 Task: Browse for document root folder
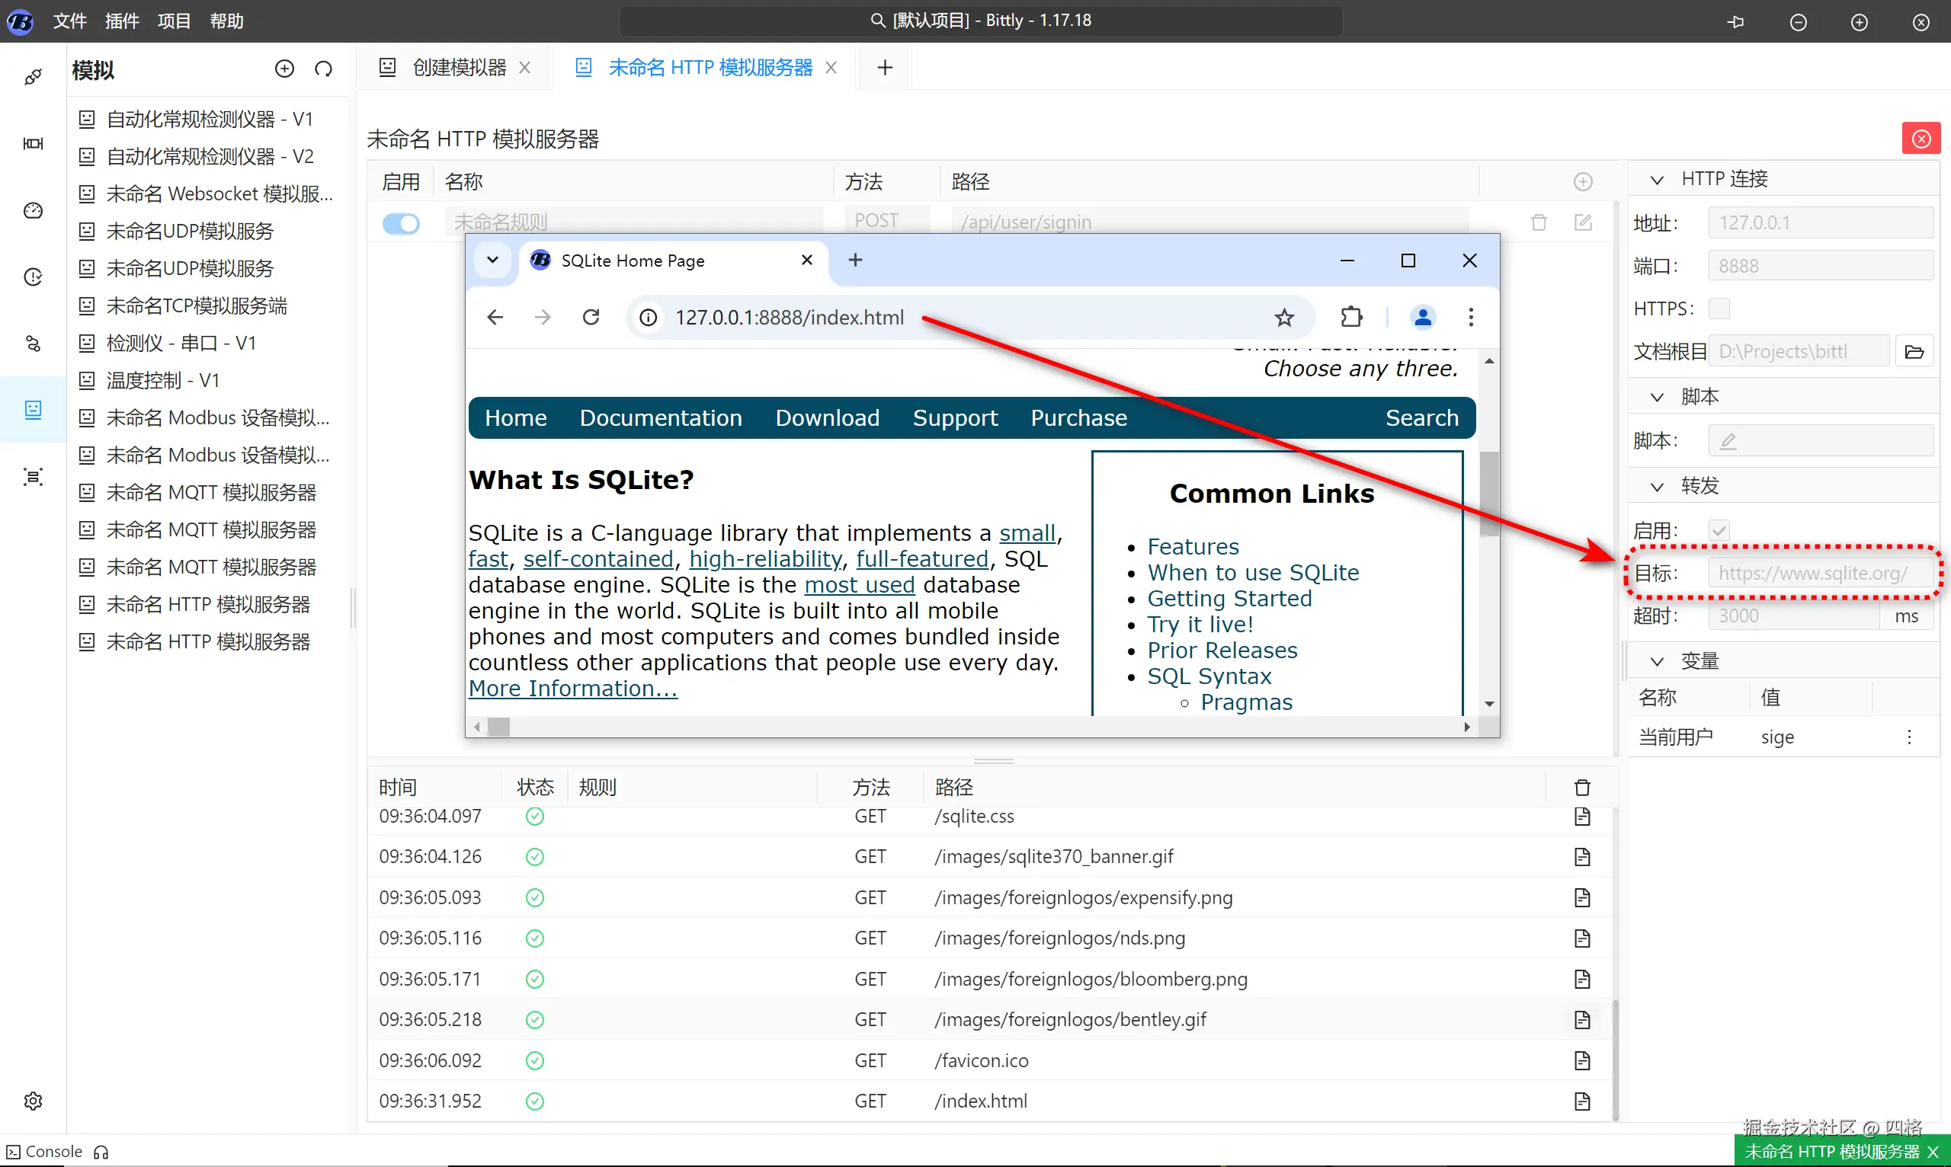coord(1914,351)
